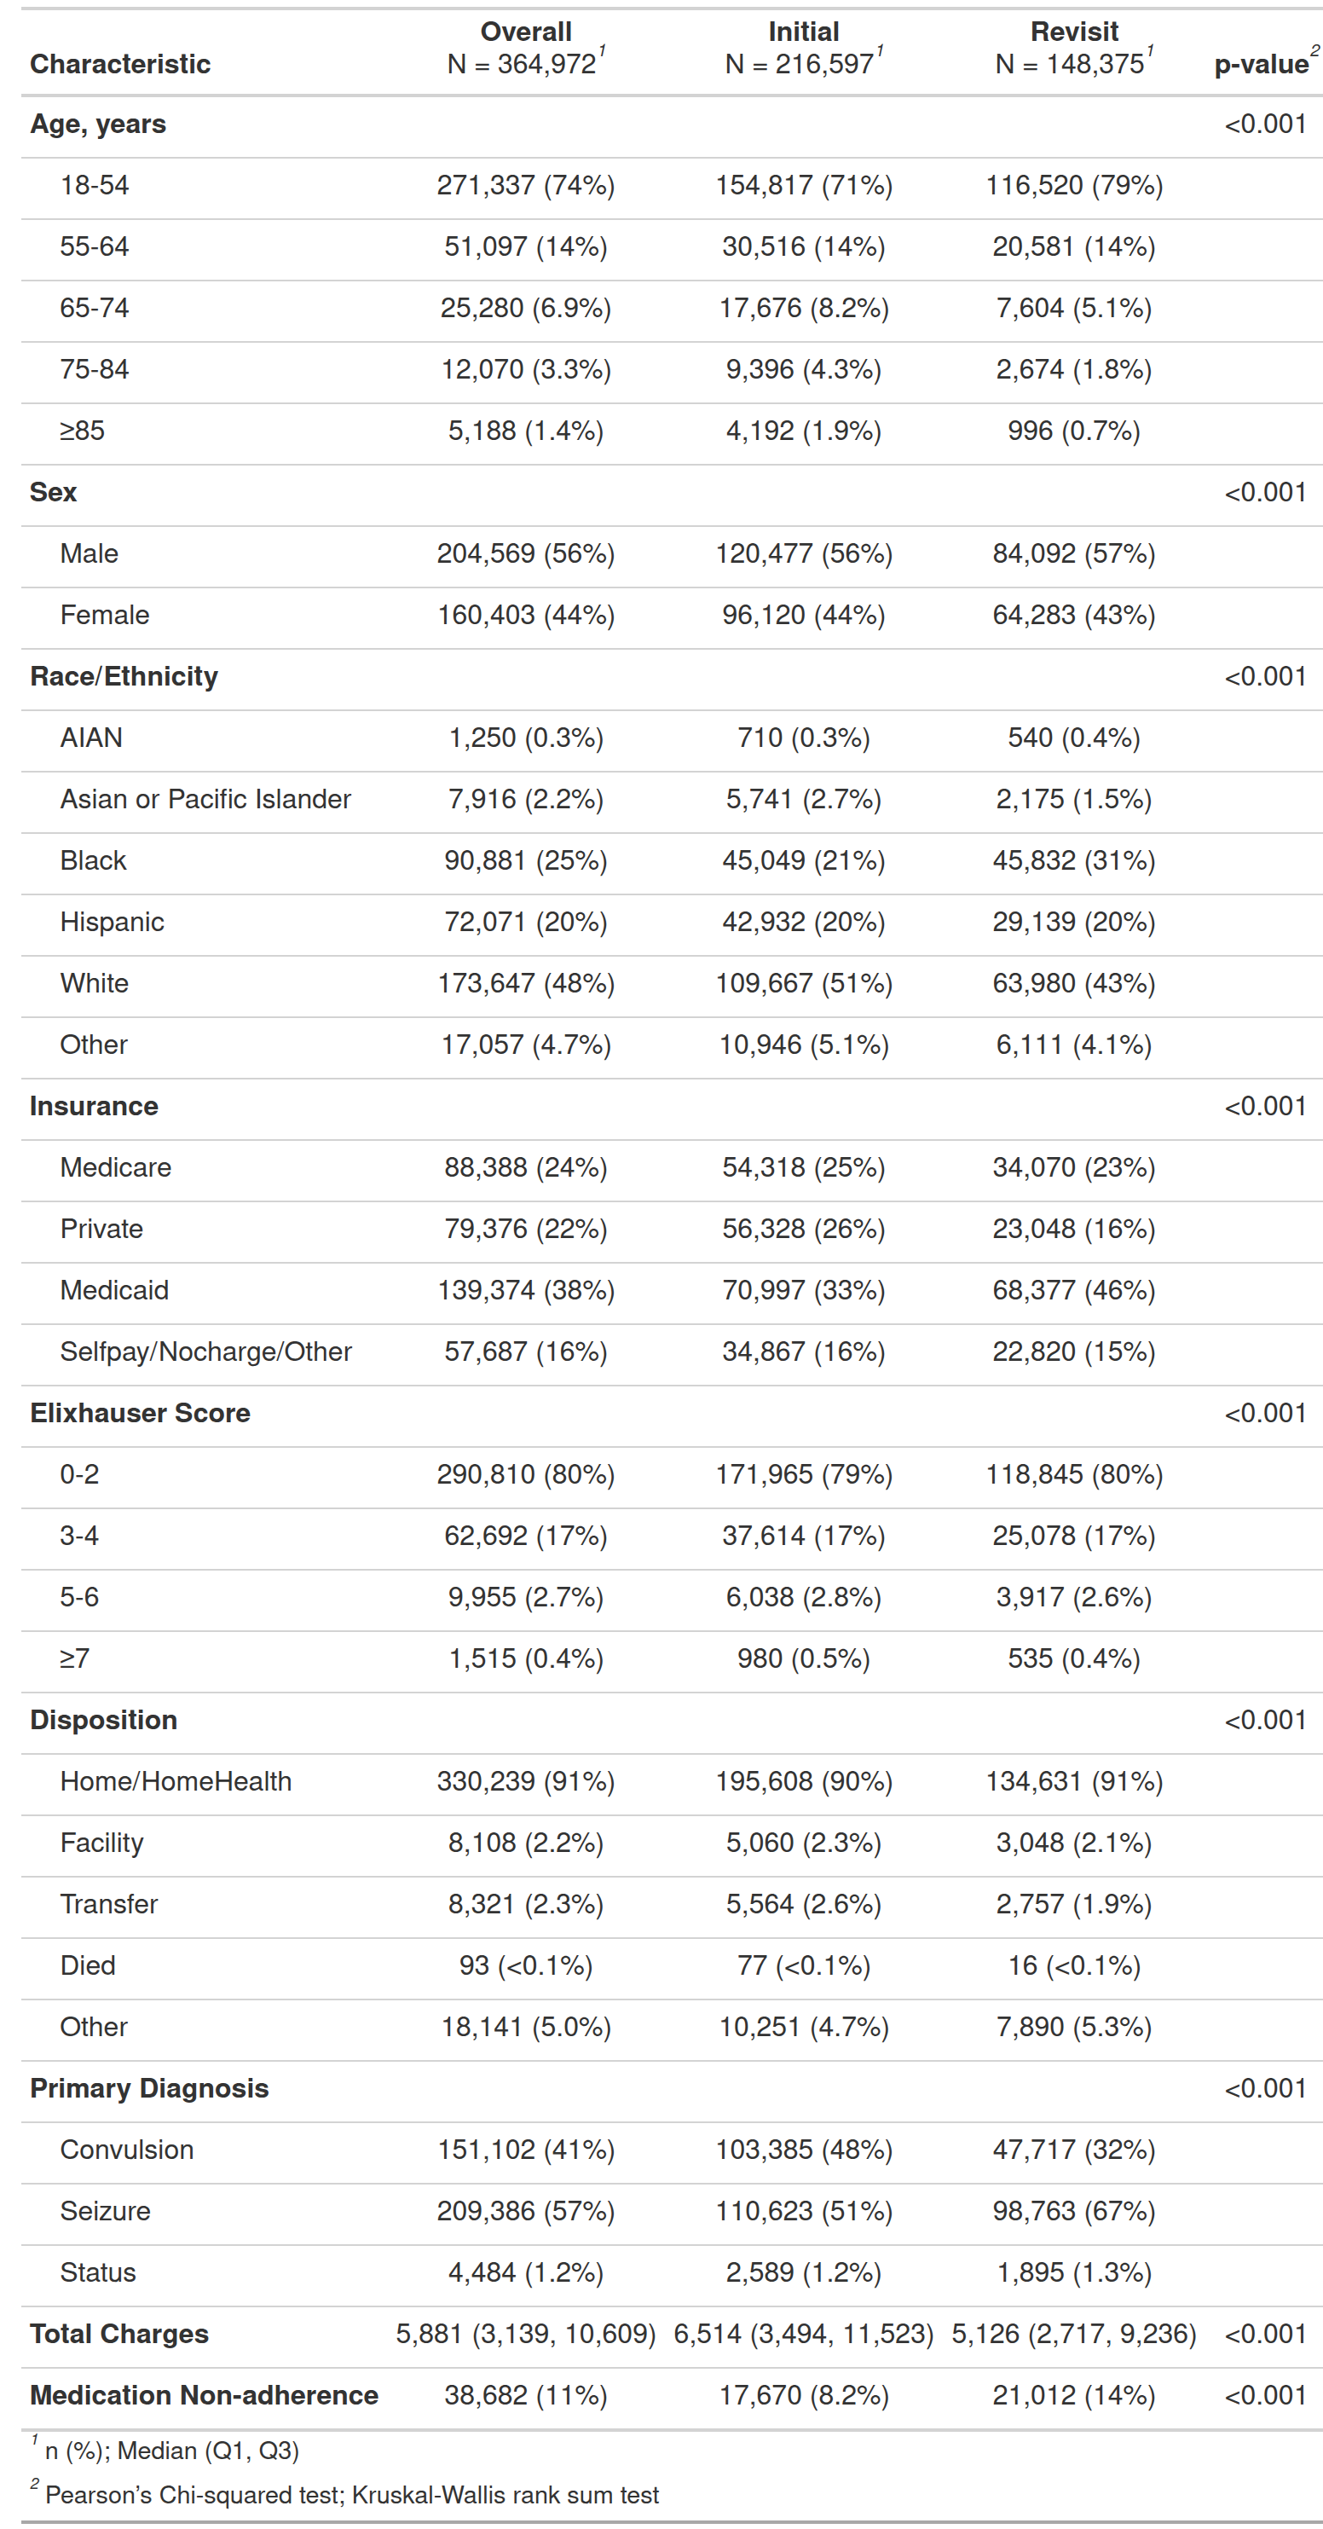Screen dimensions: 1323x2529
Task: Select the Medicaid row label
Action: click(x=115, y=1291)
